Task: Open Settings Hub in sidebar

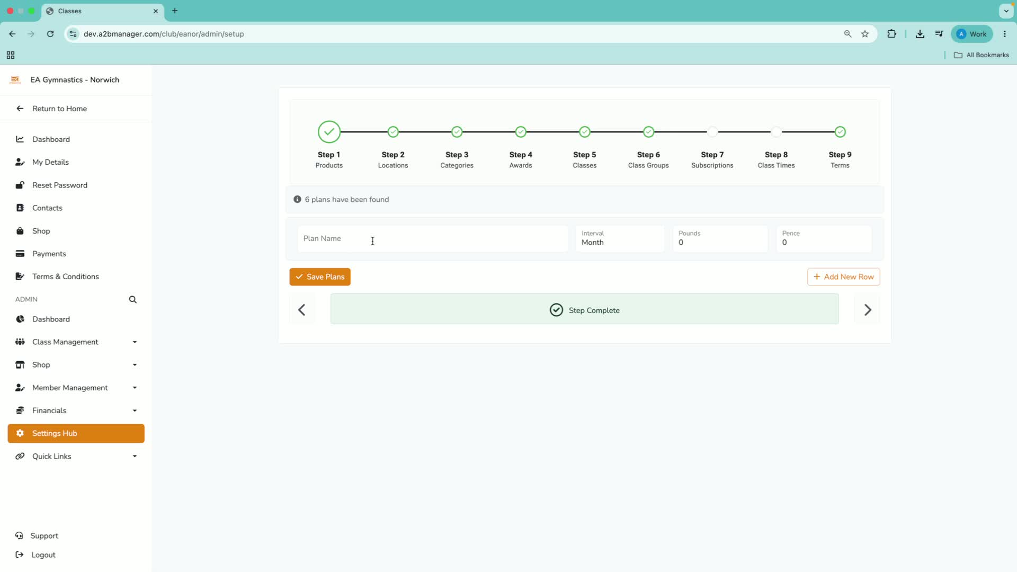Action: pos(76,433)
